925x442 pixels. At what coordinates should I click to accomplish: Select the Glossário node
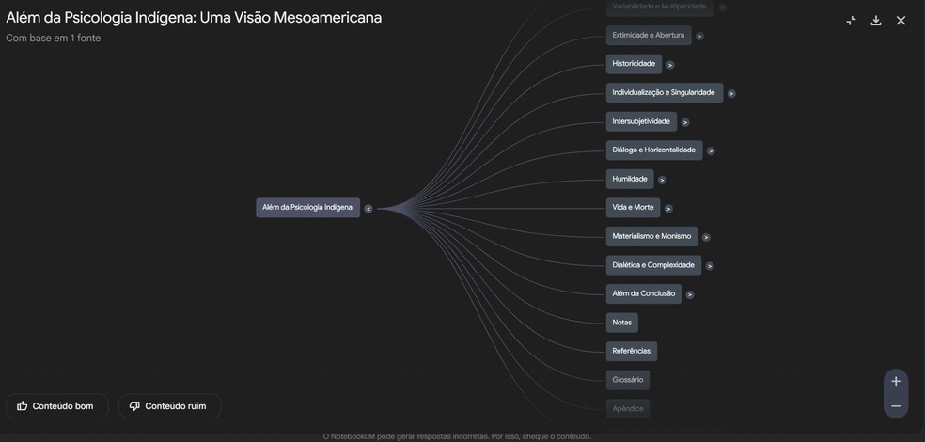(x=628, y=380)
